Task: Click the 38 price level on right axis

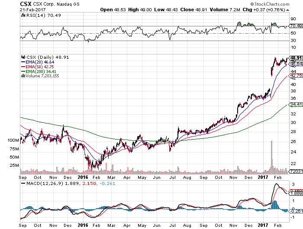Action: tap(293, 91)
